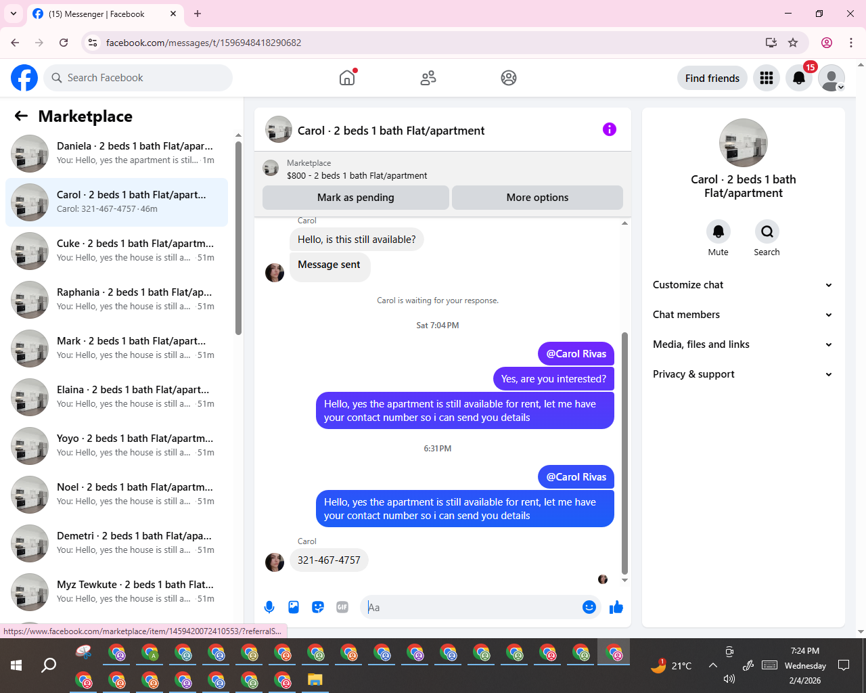Click Mark as pending button
Image resolution: width=866 pixels, height=693 pixels.
356,198
